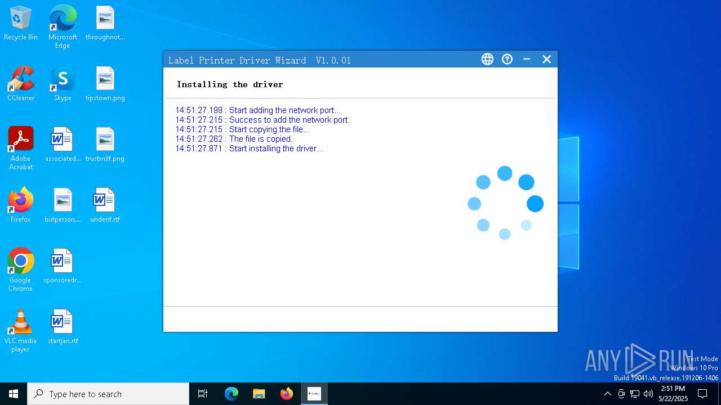Select associated Word document on desktop

point(63,145)
